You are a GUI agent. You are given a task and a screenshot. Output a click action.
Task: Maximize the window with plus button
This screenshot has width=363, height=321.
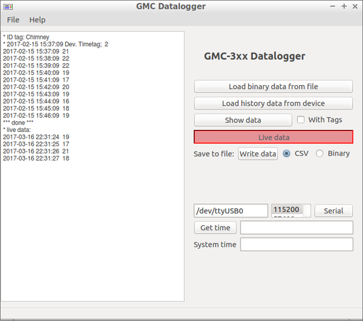344,6
